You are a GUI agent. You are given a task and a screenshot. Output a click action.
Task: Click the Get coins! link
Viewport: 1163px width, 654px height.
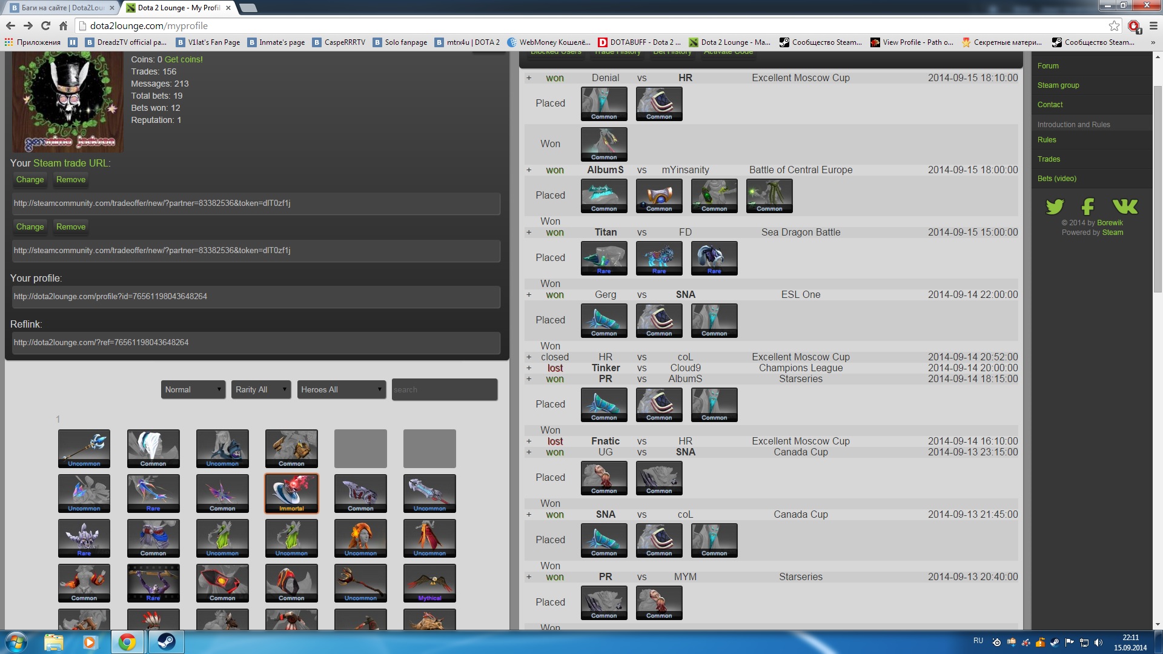[184, 59]
